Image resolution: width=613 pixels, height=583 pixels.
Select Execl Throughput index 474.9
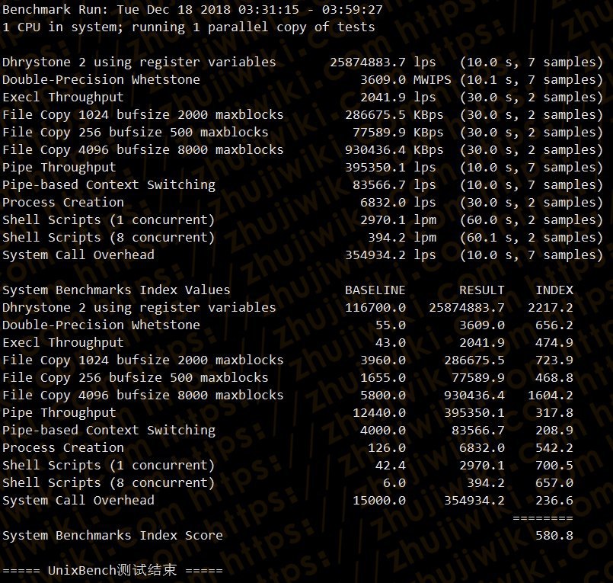pos(554,343)
